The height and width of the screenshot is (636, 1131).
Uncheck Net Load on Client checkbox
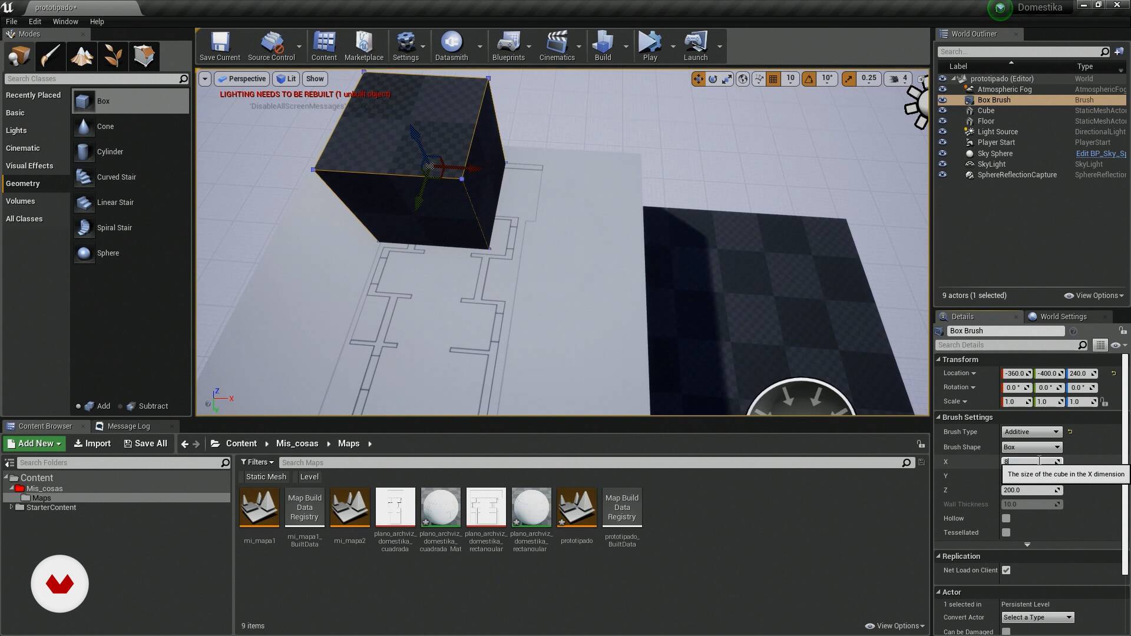point(1006,570)
